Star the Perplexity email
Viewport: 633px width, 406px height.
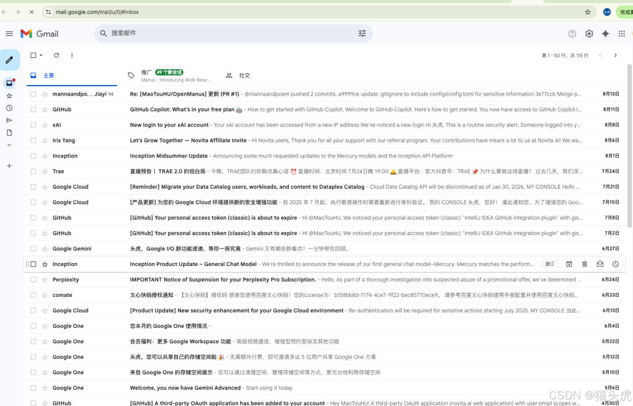(45, 279)
